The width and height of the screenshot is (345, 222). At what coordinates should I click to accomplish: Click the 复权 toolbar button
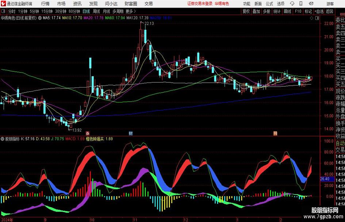246,11
